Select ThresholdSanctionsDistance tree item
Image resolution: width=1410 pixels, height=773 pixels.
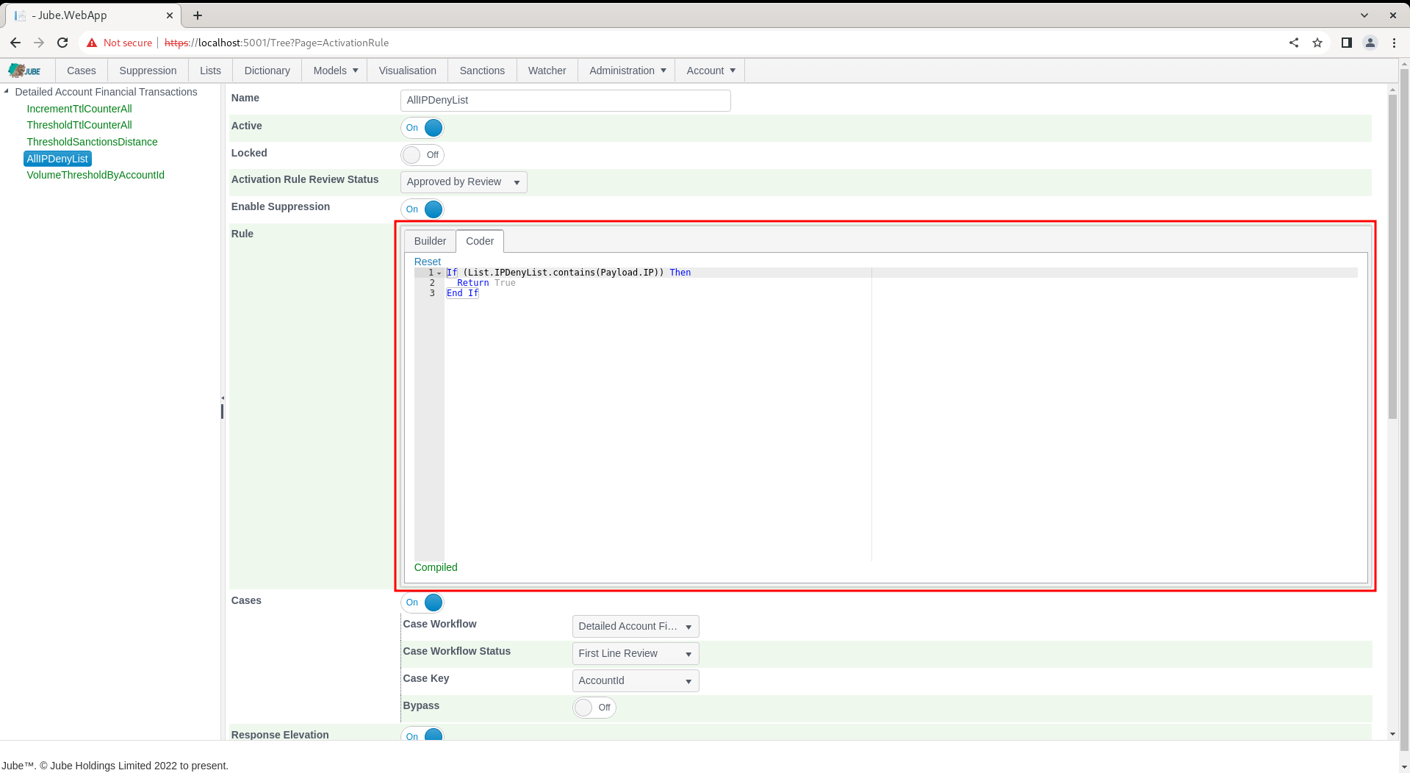point(92,142)
